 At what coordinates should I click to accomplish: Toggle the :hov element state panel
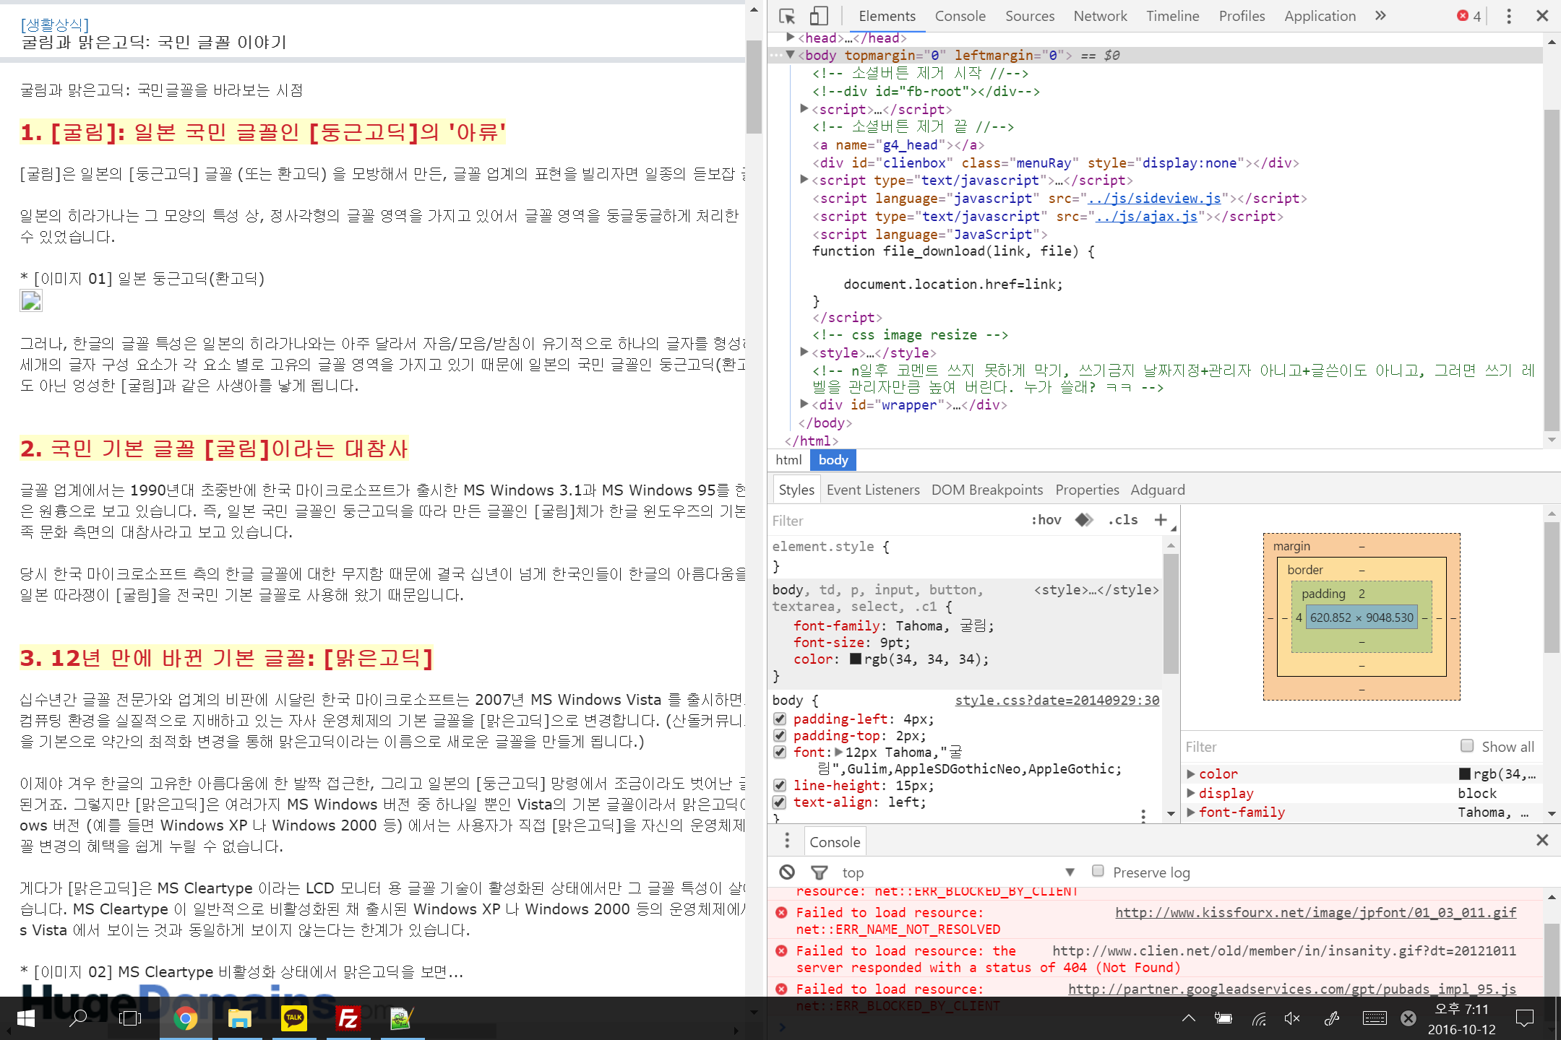(1046, 520)
